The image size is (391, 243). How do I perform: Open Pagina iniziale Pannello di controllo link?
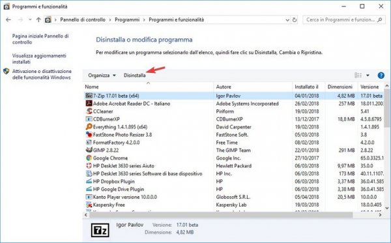[40, 39]
